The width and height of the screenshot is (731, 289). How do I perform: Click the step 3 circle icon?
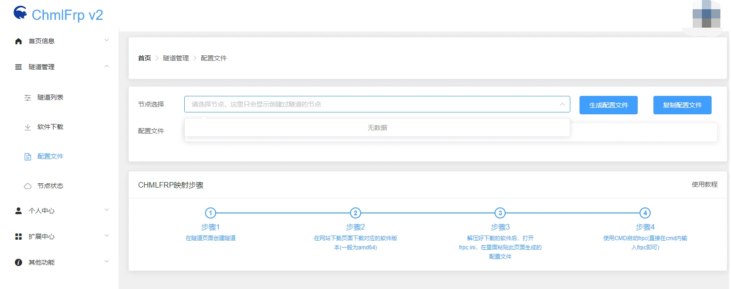pos(500,213)
